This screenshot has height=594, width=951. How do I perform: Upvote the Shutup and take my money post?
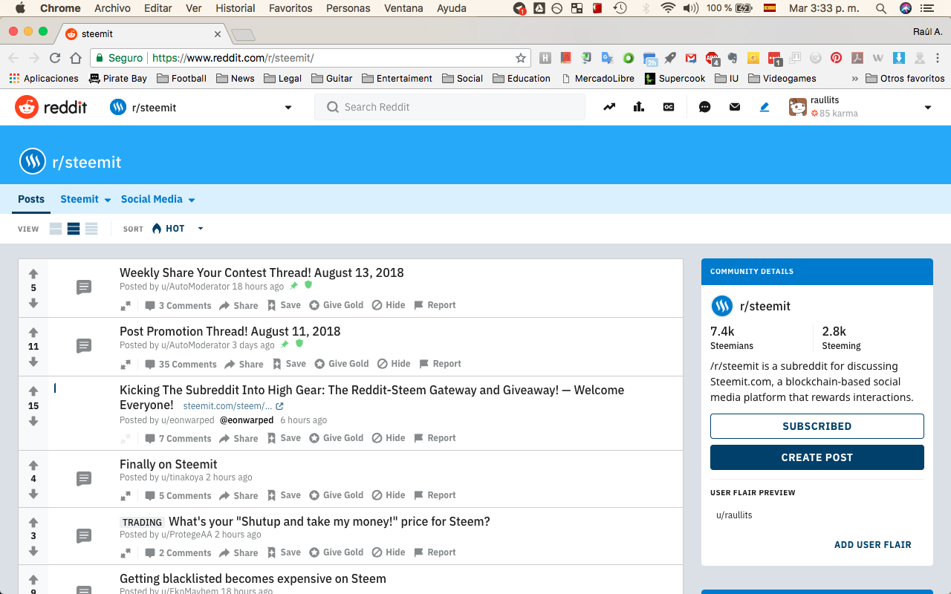pos(33,523)
